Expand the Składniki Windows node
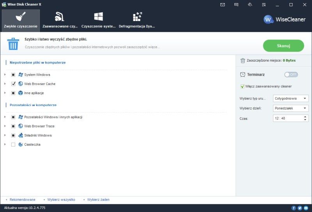 5,135
